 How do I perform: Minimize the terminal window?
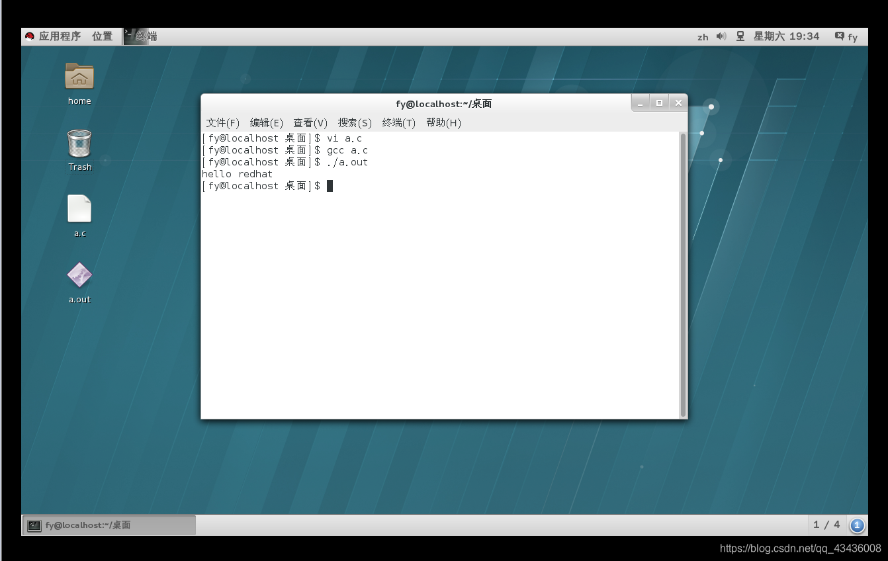coord(640,103)
